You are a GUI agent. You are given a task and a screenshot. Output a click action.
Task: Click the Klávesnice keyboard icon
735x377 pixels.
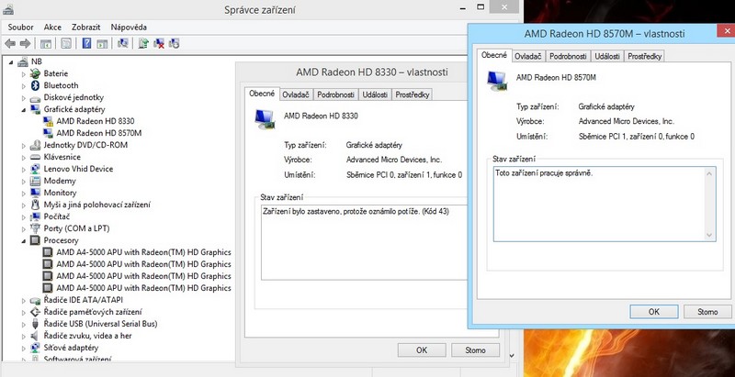pyautogui.click(x=35, y=157)
